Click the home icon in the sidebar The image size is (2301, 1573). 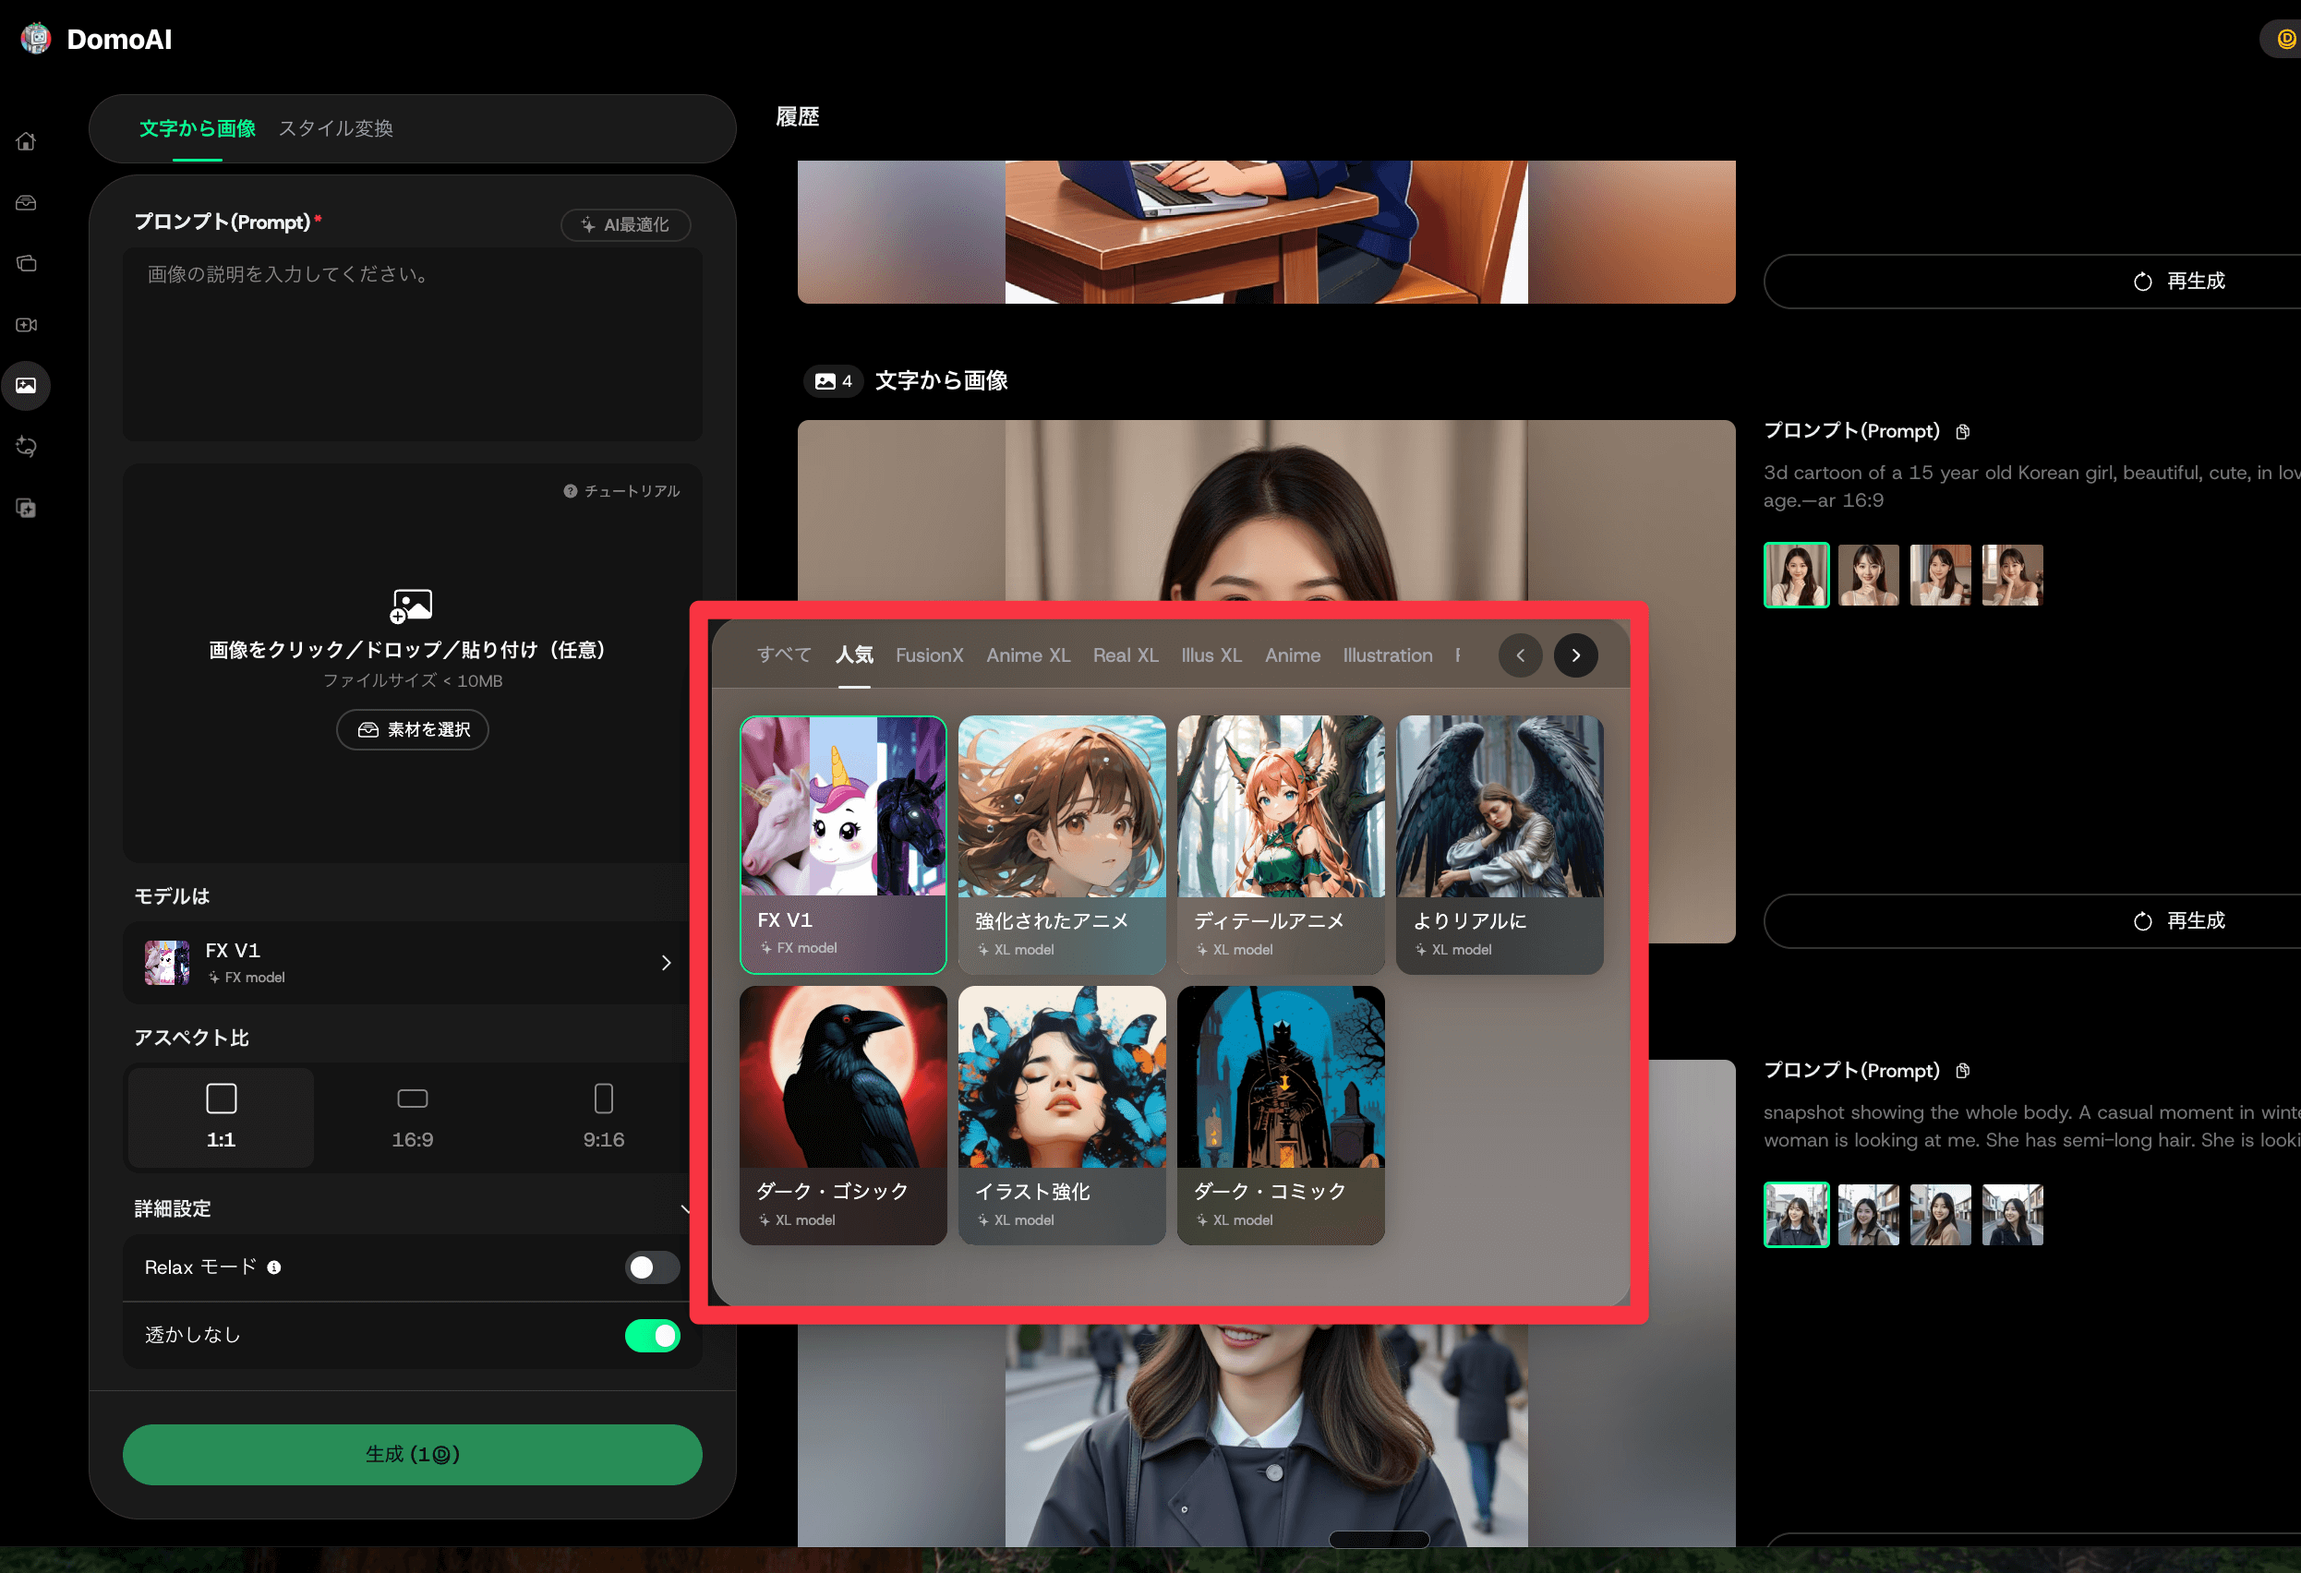(x=27, y=141)
